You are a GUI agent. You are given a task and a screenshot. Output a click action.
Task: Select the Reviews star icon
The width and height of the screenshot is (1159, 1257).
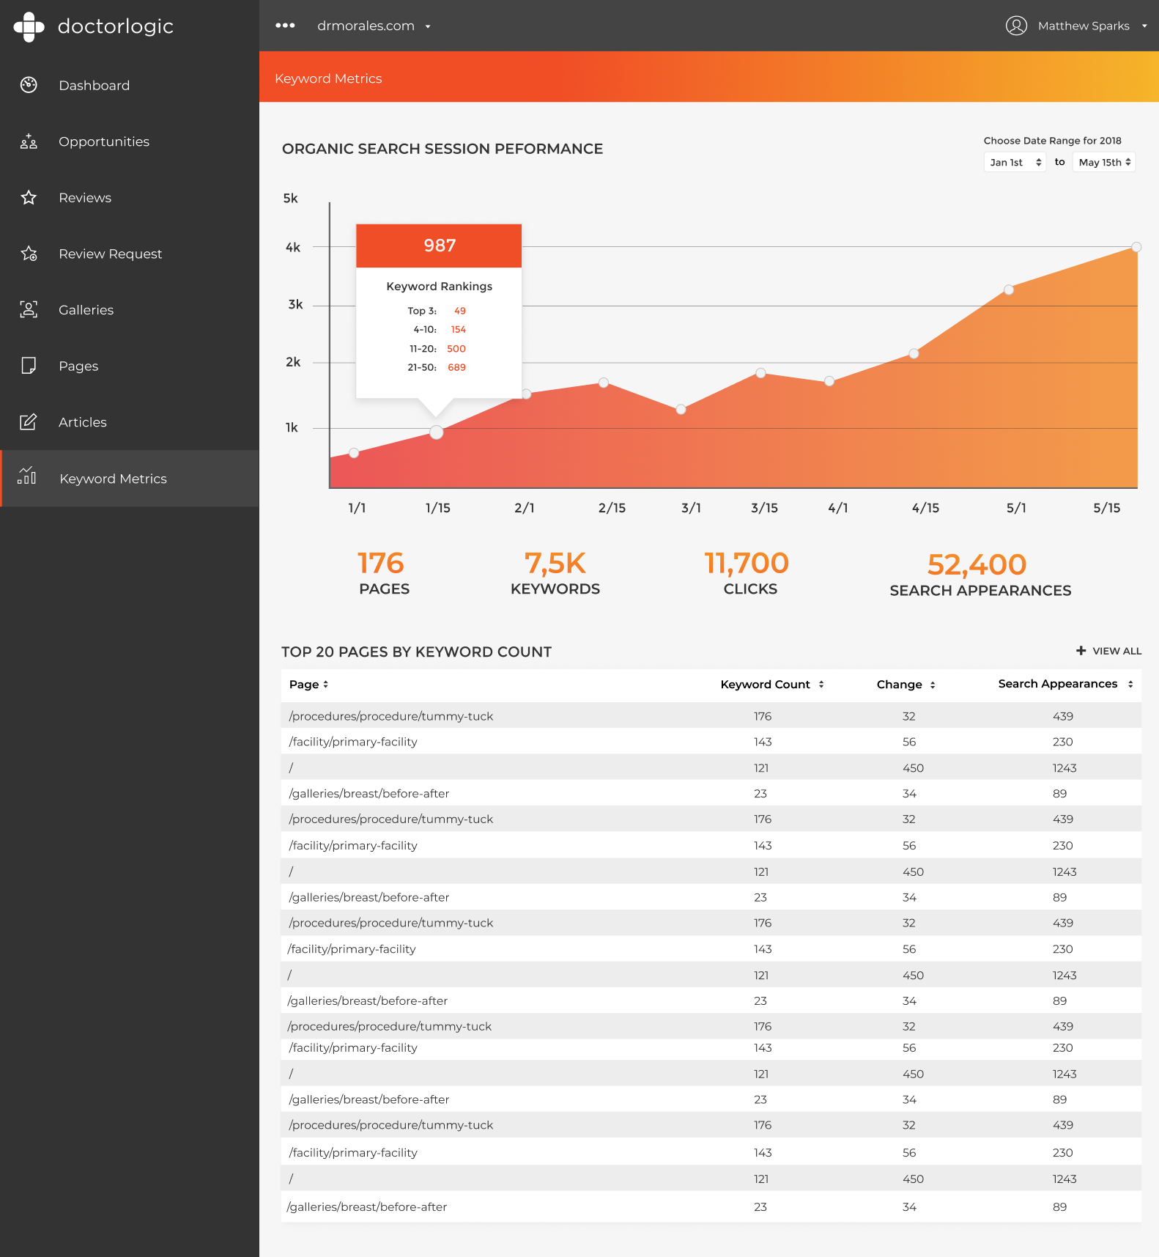point(29,198)
